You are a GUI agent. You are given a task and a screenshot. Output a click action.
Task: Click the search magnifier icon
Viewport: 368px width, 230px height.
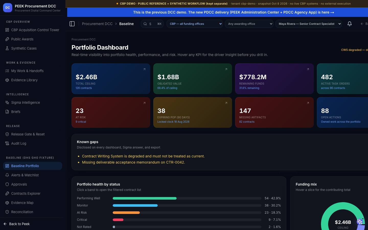point(145,24)
